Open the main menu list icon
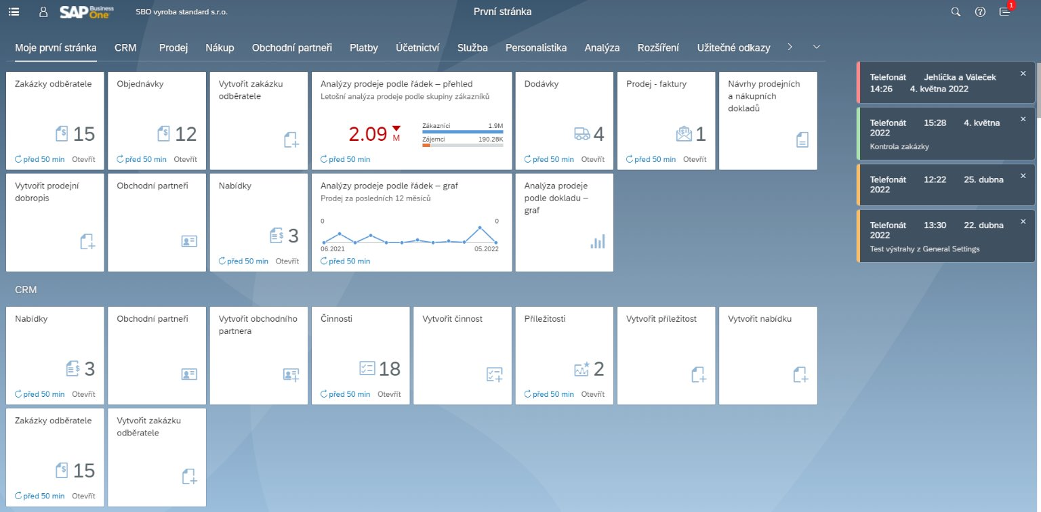The height and width of the screenshot is (512, 1041). [14, 12]
